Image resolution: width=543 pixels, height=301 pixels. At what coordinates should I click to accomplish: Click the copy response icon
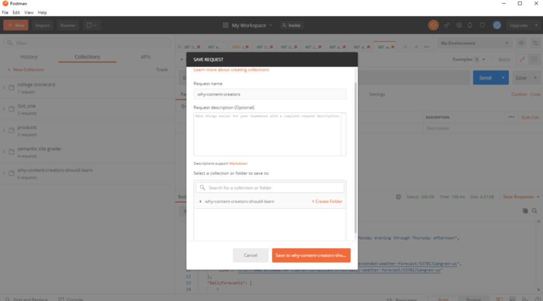(x=525, y=211)
